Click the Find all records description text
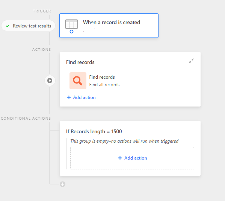 pos(104,85)
